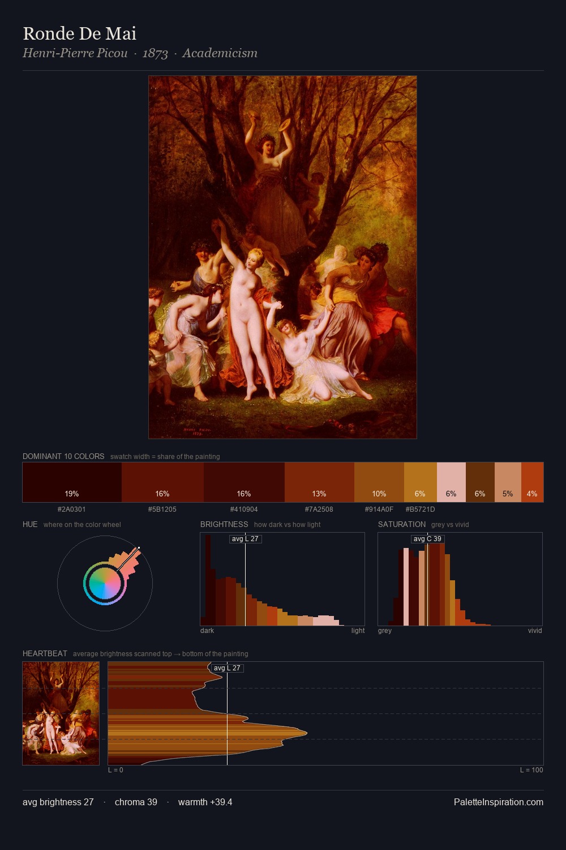Click the 'avg L 27' label in Brightness chart

tap(245, 539)
